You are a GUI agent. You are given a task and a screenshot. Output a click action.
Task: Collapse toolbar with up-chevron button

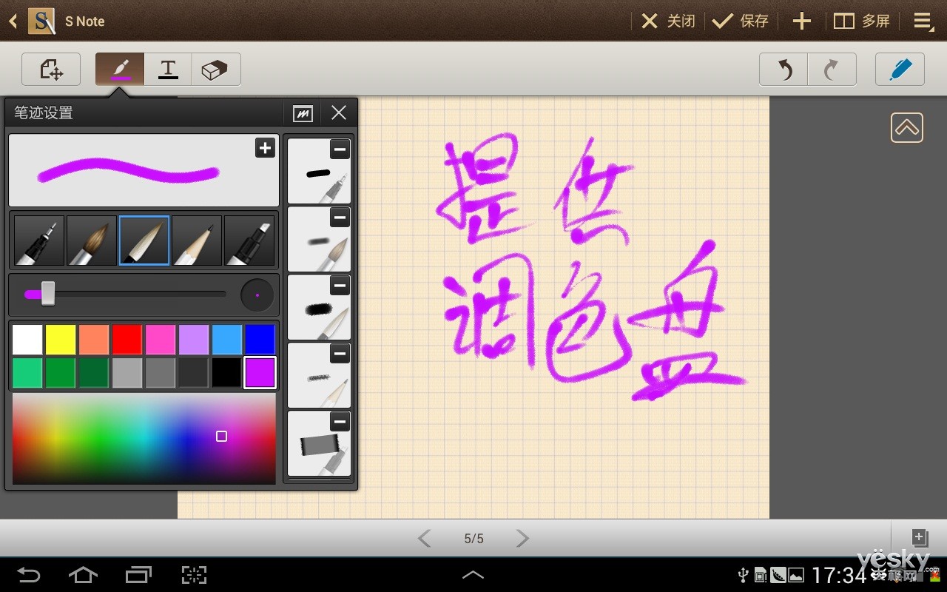pos(907,127)
